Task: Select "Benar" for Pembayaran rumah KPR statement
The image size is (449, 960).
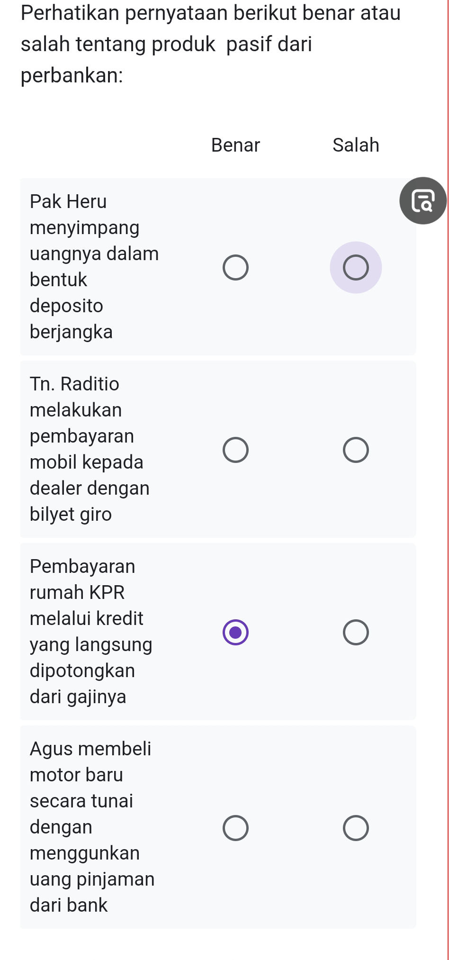Action: coord(236,632)
